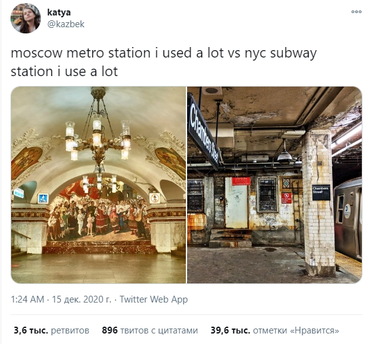The width and height of the screenshot is (368, 344).
Task: View the 39,6 тыс. отметки «Нравится» list
Action: [x=275, y=330]
